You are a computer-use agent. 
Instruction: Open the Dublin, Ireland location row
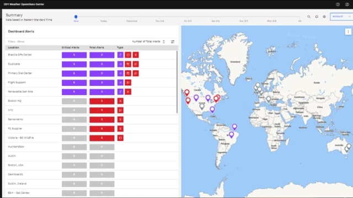pos(17,183)
